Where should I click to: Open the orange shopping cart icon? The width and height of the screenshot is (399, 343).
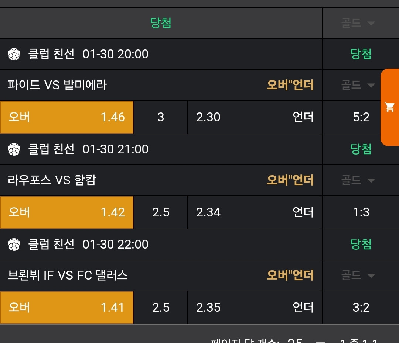point(390,107)
